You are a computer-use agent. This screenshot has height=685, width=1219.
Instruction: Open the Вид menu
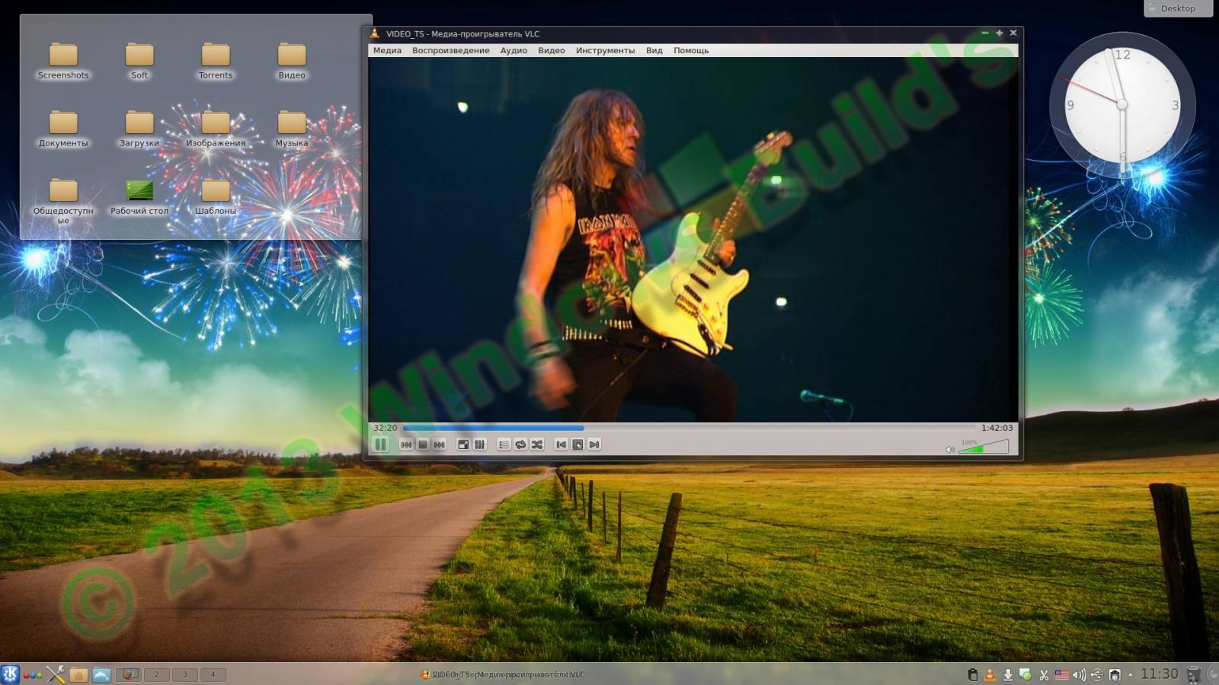[654, 50]
